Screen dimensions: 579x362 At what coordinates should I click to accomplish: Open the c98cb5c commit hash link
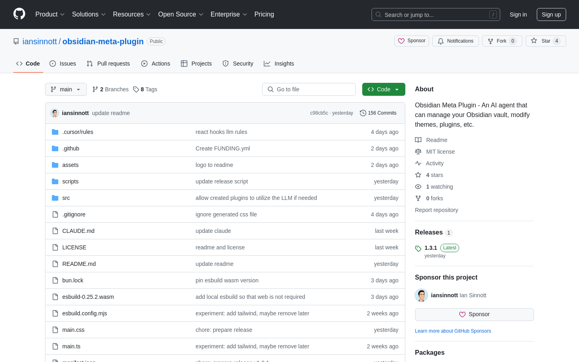[x=319, y=113]
